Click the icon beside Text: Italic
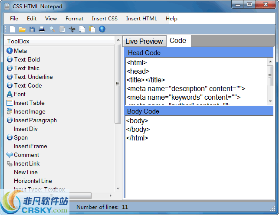The height and width of the screenshot is (215, 279). point(10,68)
